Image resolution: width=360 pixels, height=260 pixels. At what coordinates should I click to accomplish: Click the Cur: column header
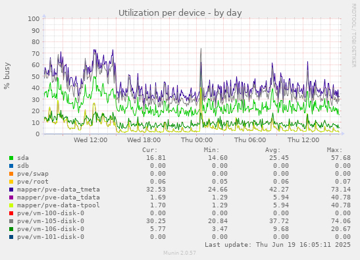(x=150, y=150)
